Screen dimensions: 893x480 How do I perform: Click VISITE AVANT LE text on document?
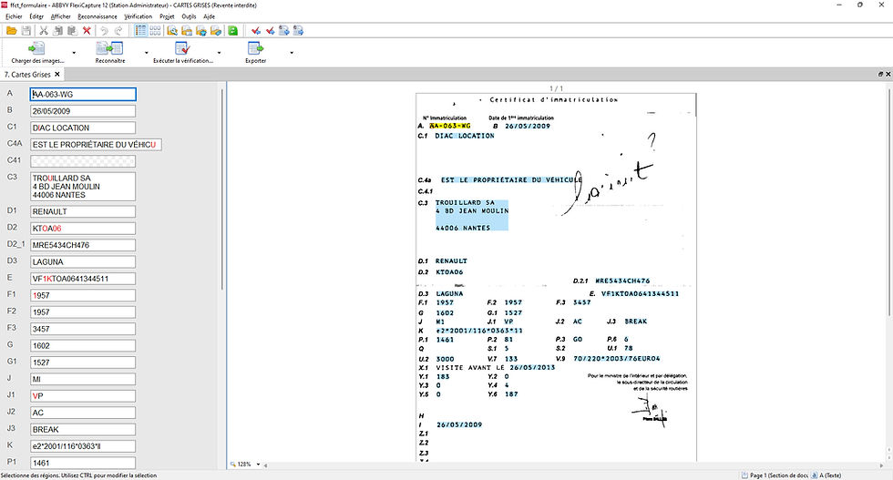coord(470,368)
